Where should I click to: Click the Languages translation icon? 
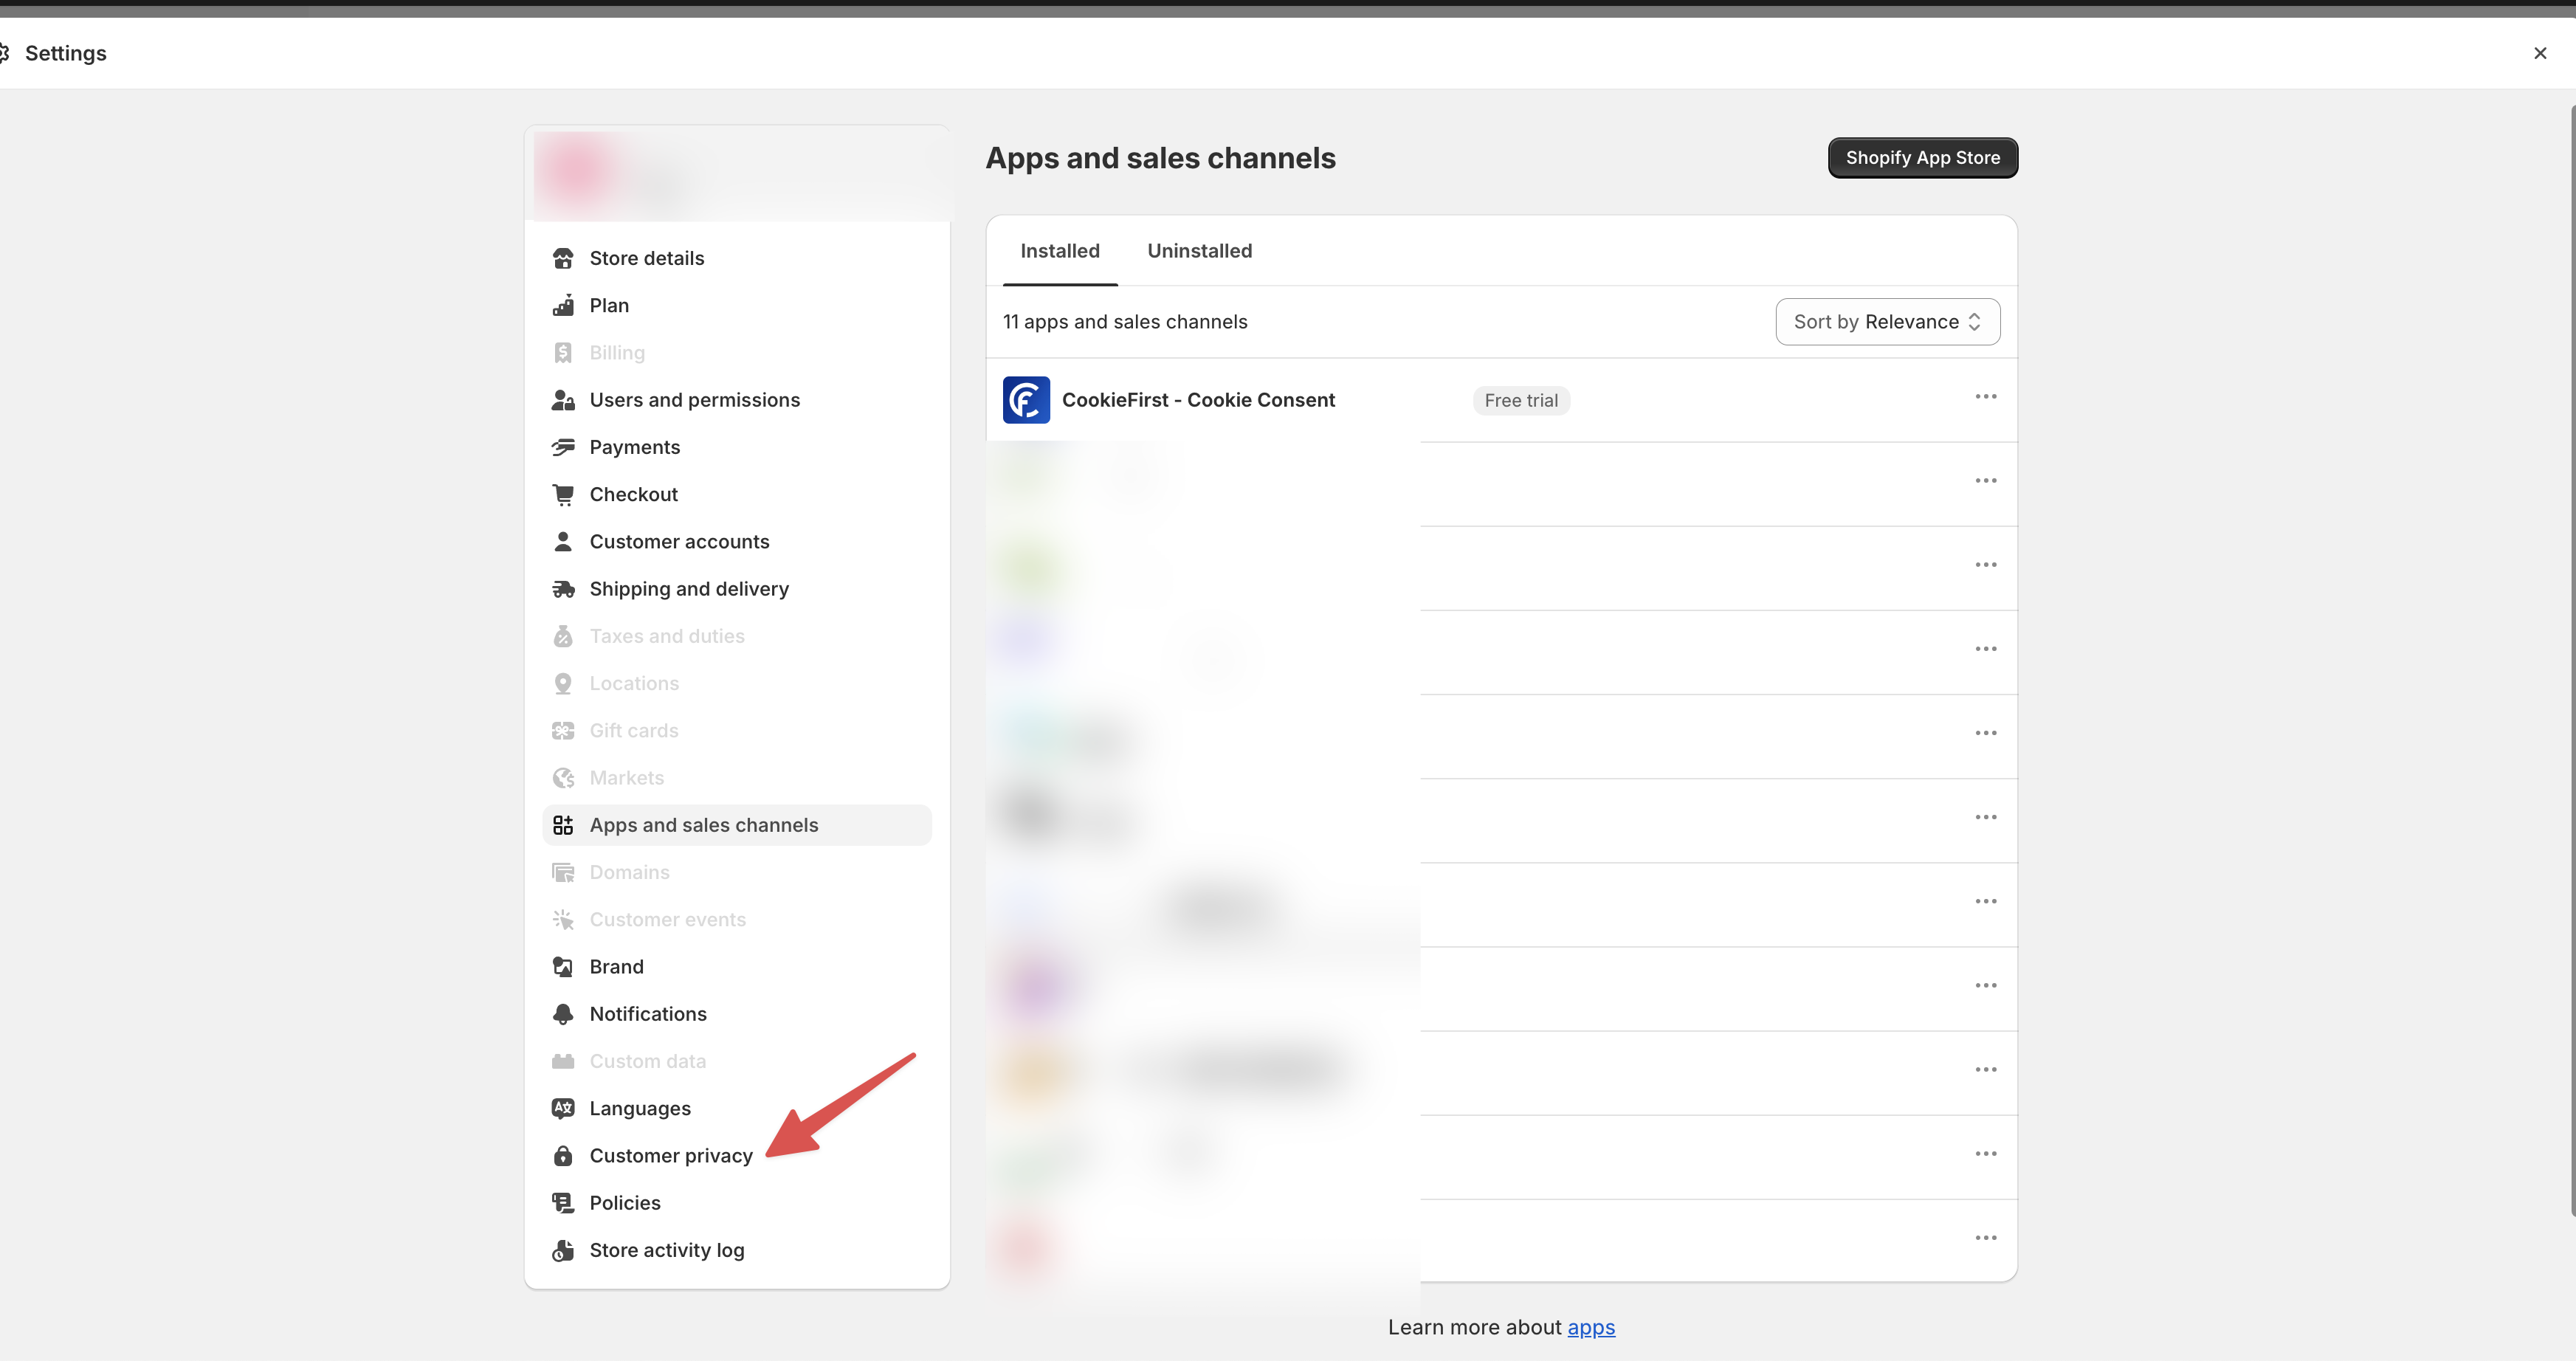click(563, 1108)
